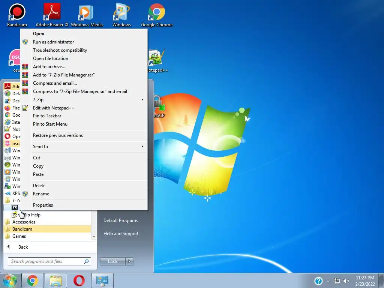Viewport: 384px width, 288px height.
Task: Open the Windows desktop shortcut icon
Action: coord(122,15)
